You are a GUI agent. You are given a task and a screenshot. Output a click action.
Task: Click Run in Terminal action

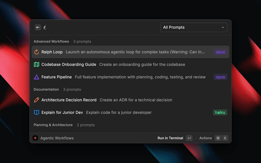[x=170, y=138]
